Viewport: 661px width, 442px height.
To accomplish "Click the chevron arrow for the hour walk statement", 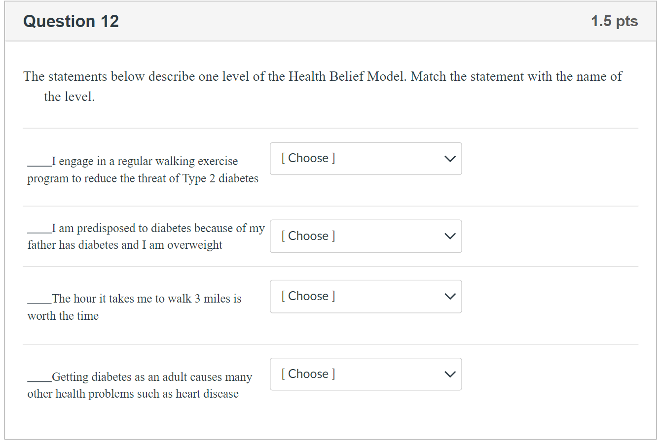I will (x=449, y=296).
